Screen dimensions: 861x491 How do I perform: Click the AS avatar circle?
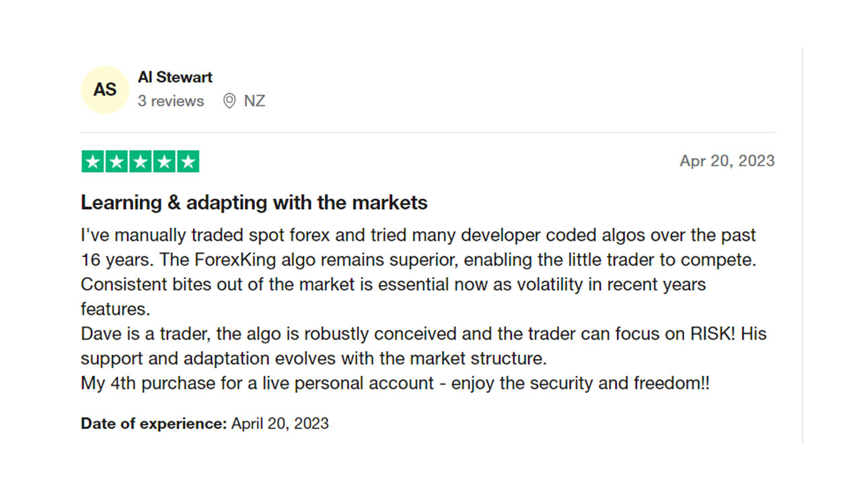click(104, 89)
